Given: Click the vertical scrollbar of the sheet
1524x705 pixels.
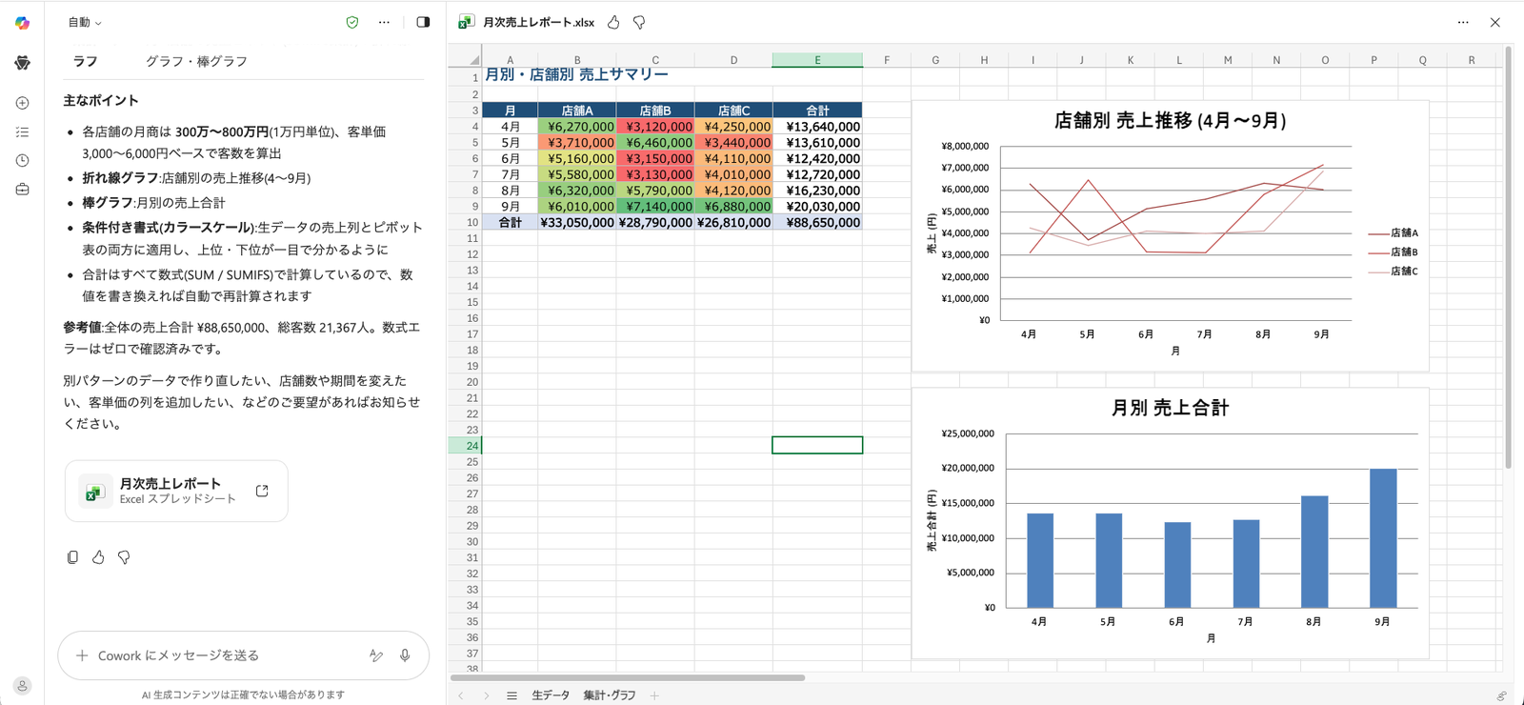Looking at the screenshot, I should (1509, 257).
